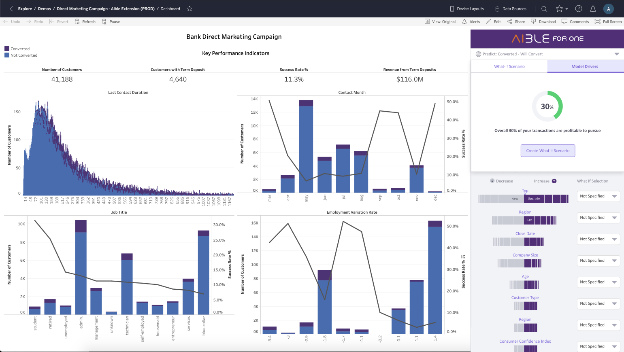Screen dimensions: 624x352
Task: Enter Full Screen mode
Action: [x=608, y=22]
